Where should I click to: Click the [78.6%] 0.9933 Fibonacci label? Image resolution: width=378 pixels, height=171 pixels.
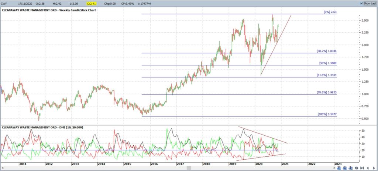[327, 92]
